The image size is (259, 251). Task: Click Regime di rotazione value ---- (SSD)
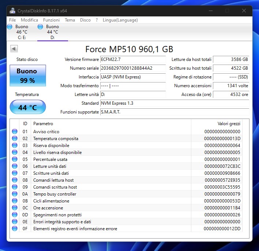coord(231,77)
